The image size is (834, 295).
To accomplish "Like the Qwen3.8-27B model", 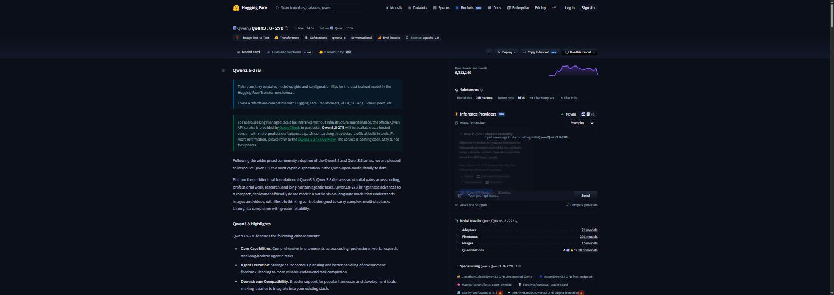I will [299, 28].
